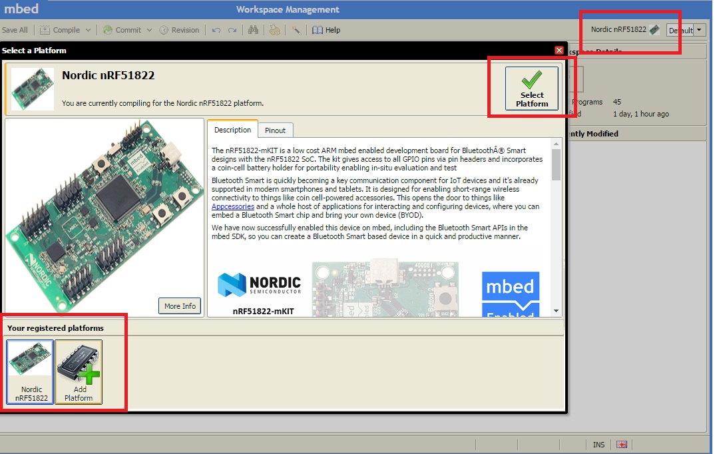715x454 pixels.
Task: Click the INS status bar indicator
Action: click(598, 445)
